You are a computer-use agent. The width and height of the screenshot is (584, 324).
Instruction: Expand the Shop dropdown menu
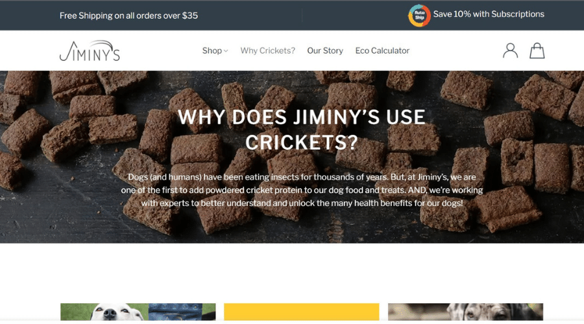click(215, 51)
